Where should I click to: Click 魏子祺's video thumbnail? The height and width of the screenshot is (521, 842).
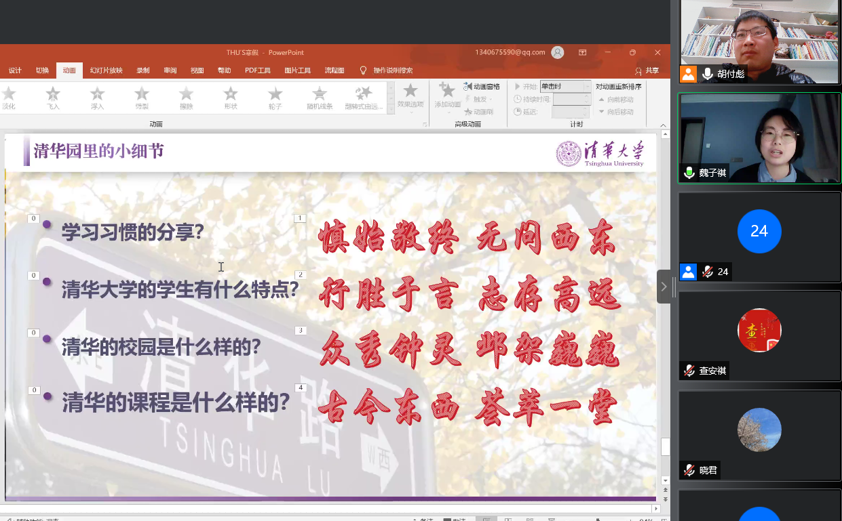[759, 138]
